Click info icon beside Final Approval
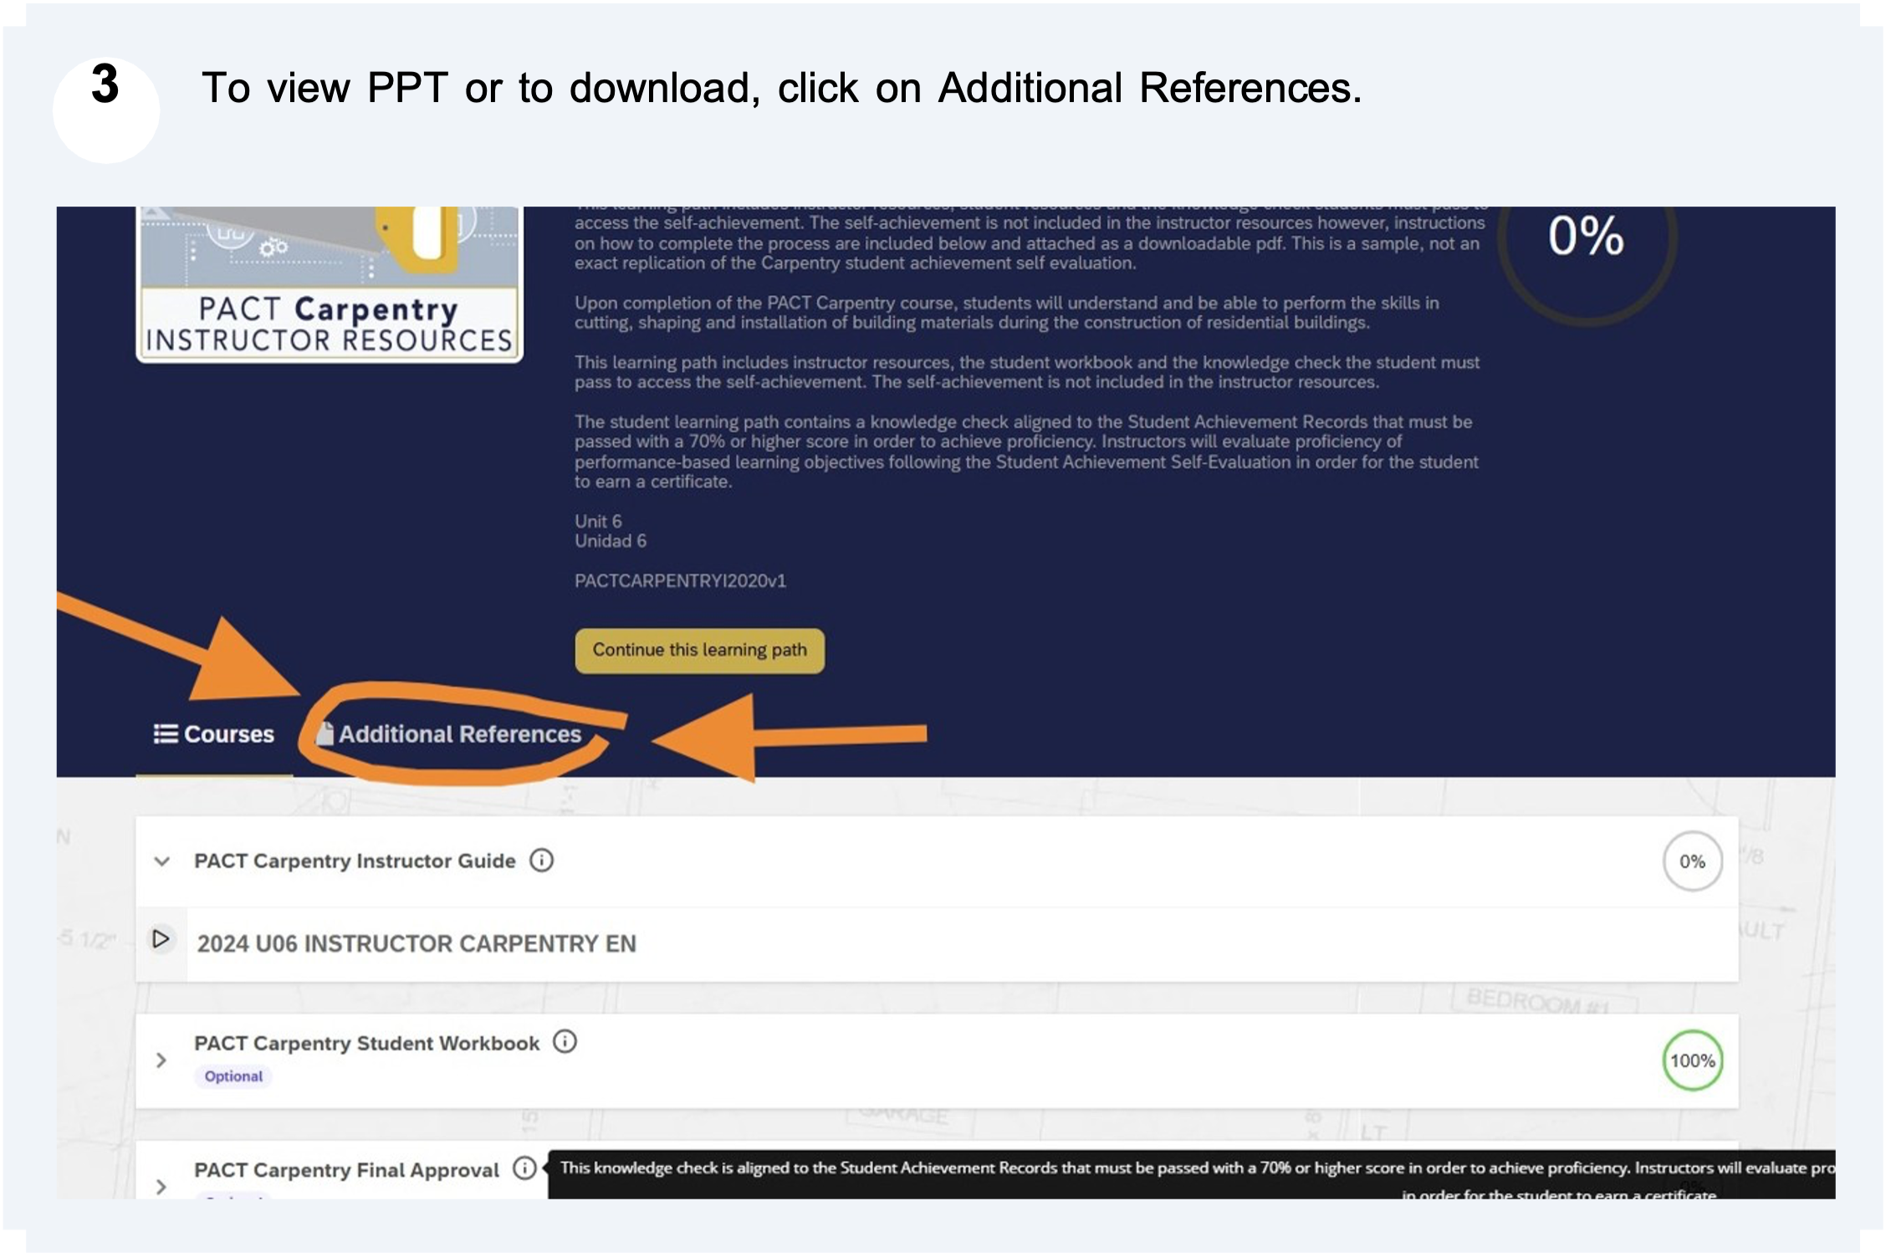 point(524,1168)
